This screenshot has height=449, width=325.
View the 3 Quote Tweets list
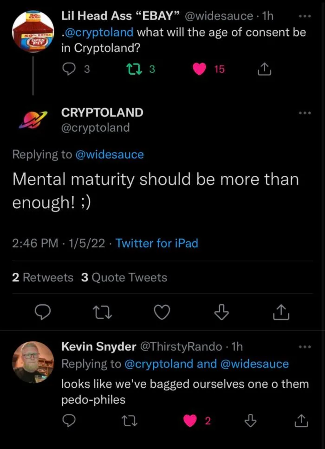(124, 277)
